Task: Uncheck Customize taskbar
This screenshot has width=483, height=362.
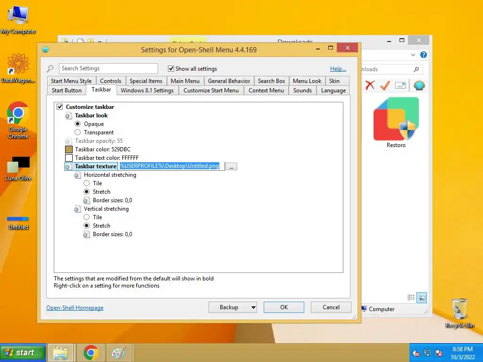Action: click(60, 107)
